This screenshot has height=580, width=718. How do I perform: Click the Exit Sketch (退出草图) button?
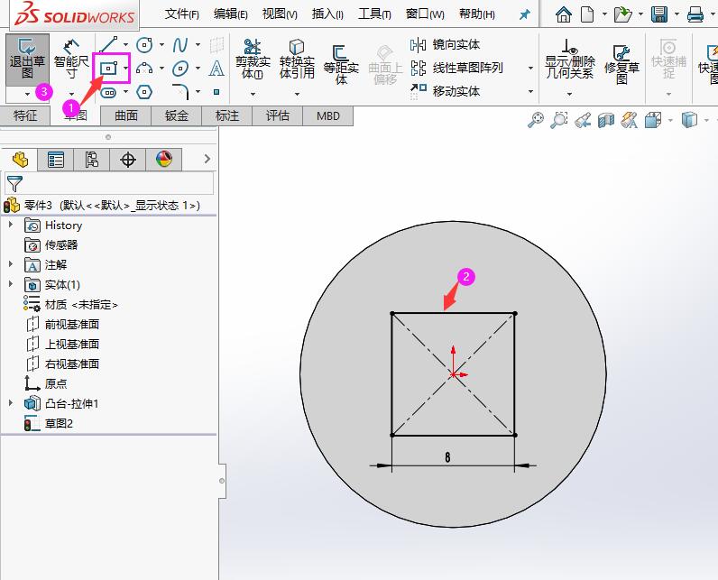click(27, 60)
